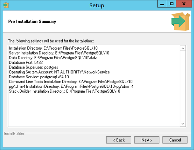Click the scrollbar down arrow
This screenshot has height=150, width=194.
[x=183, y=124]
